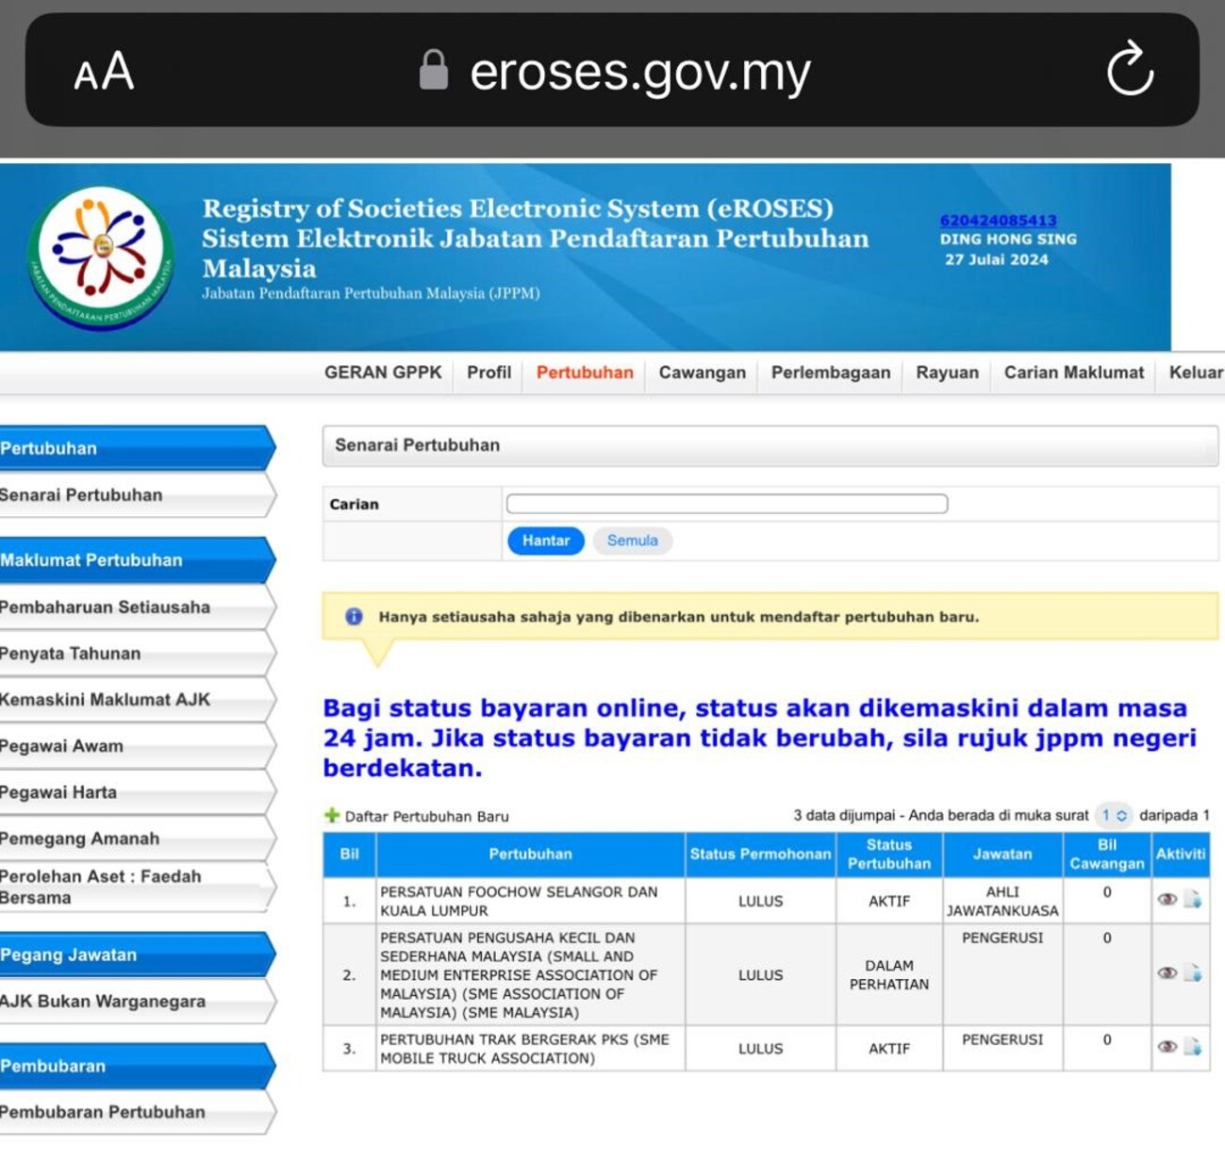This screenshot has height=1163, width=1225.
Task: View eye icon for SME Mobile Truck row
Action: point(1167,1046)
